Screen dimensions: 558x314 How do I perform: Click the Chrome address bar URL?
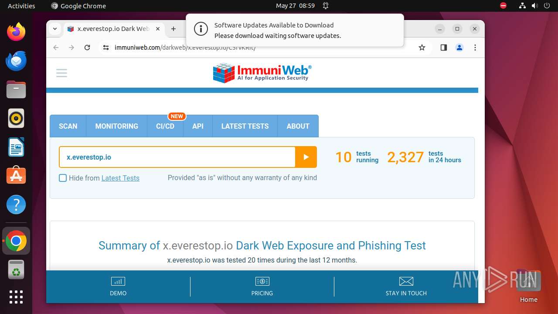[x=185, y=48]
